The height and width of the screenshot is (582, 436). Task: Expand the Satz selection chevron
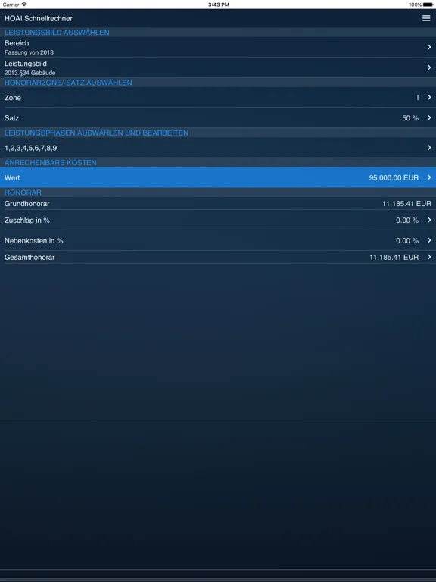tap(429, 117)
